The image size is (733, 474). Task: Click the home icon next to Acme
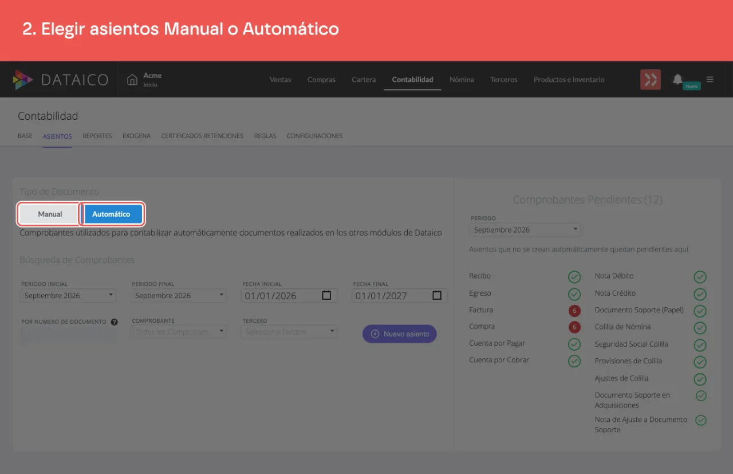tap(132, 80)
